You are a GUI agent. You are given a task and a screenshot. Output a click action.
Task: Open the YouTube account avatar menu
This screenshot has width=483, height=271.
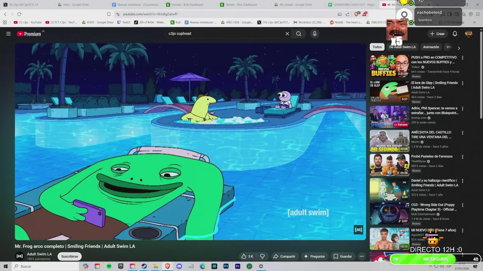tap(469, 34)
